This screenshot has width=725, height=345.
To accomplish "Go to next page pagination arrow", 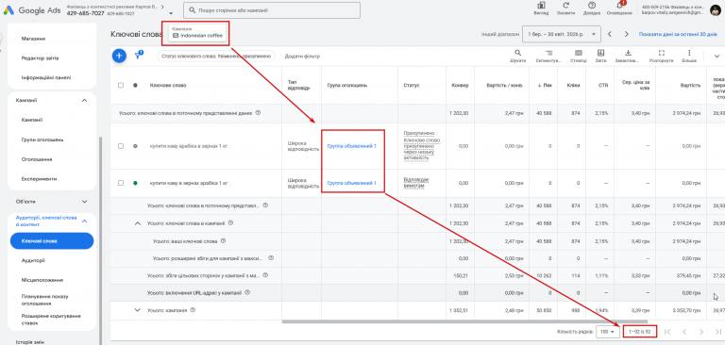I will tap(701, 332).
